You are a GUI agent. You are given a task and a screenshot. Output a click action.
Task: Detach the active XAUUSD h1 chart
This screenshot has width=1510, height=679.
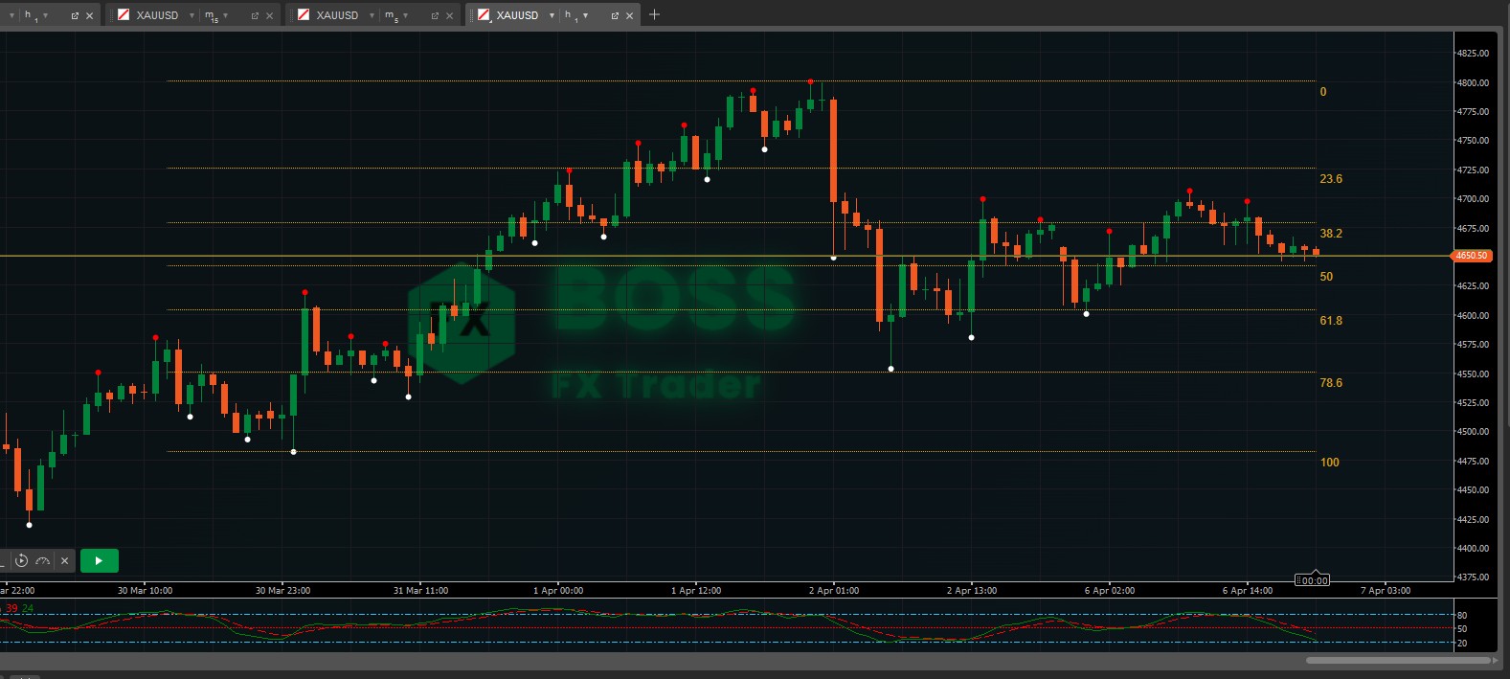[x=615, y=15]
